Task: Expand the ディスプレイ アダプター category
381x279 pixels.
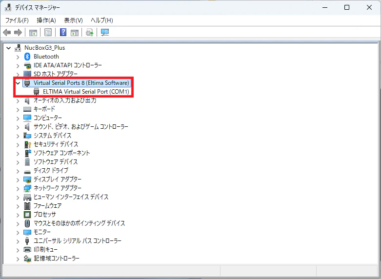Action: [18, 179]
